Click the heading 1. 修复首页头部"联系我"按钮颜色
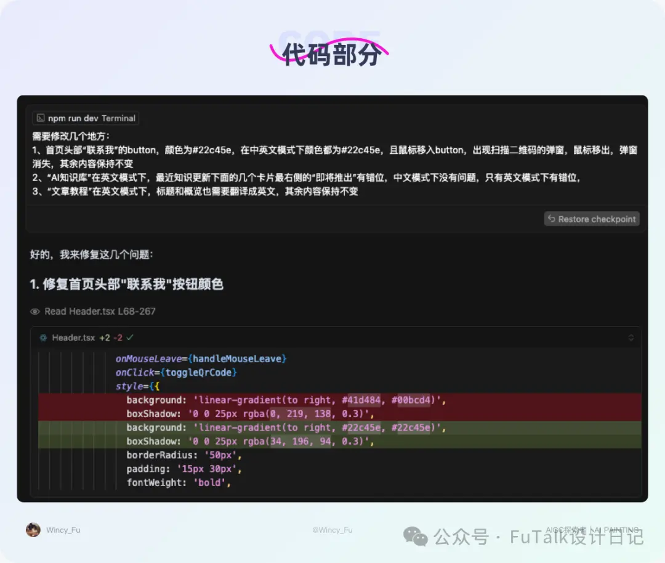The height and width of the screenshot is (563, 665). pos(126,284)
